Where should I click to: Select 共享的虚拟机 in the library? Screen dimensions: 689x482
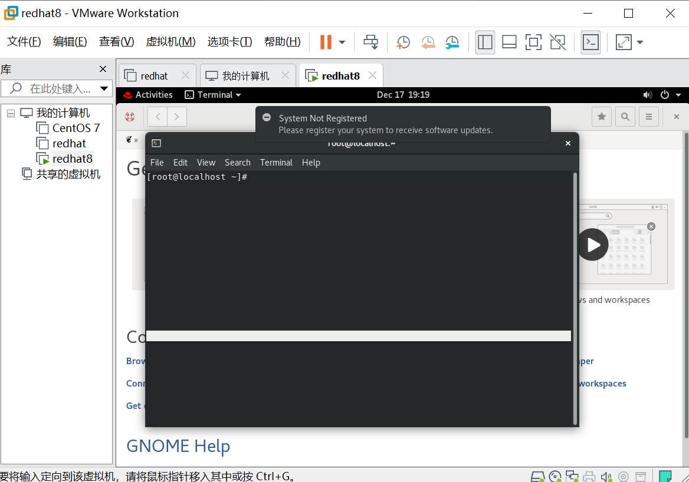[x=61, y=174]
